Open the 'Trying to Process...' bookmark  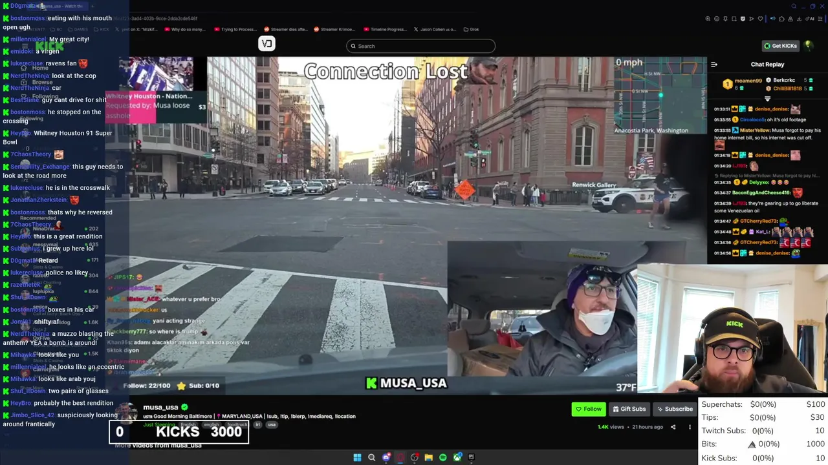click(x=235, y=29)
